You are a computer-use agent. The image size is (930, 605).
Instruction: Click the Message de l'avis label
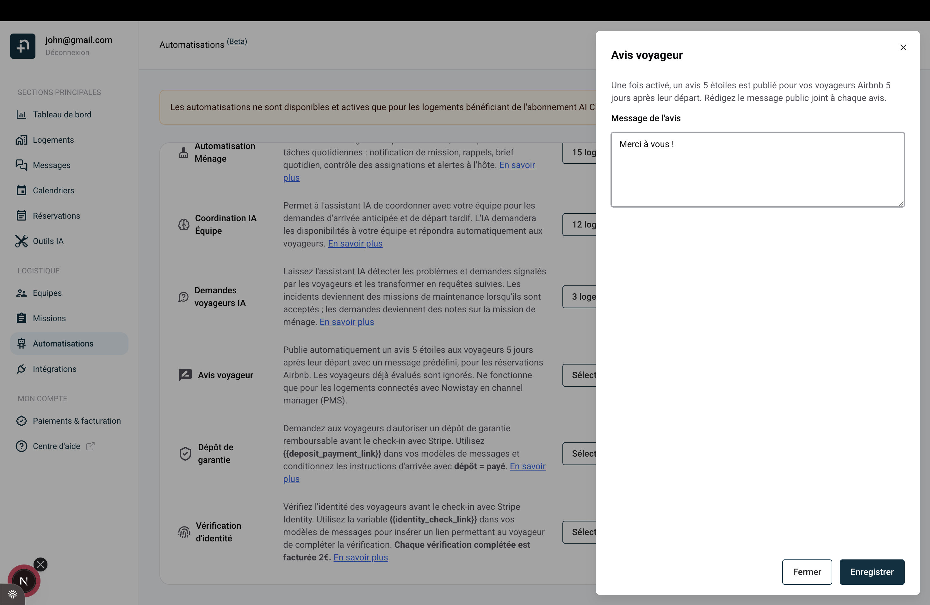tap(646, 118)
